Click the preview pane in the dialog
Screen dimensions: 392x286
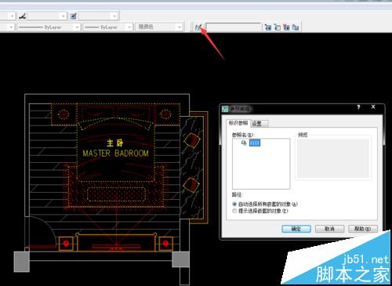pos(333,158)
